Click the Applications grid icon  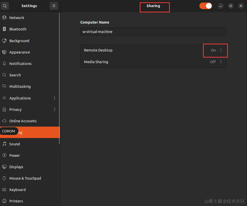[4, 98]
